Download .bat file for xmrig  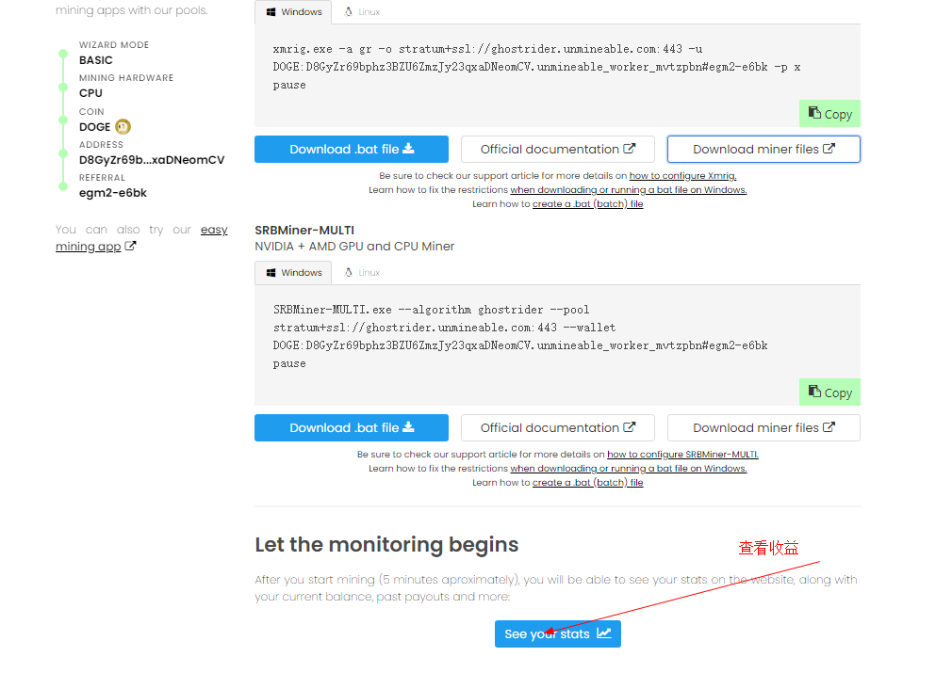coord(351,149)
